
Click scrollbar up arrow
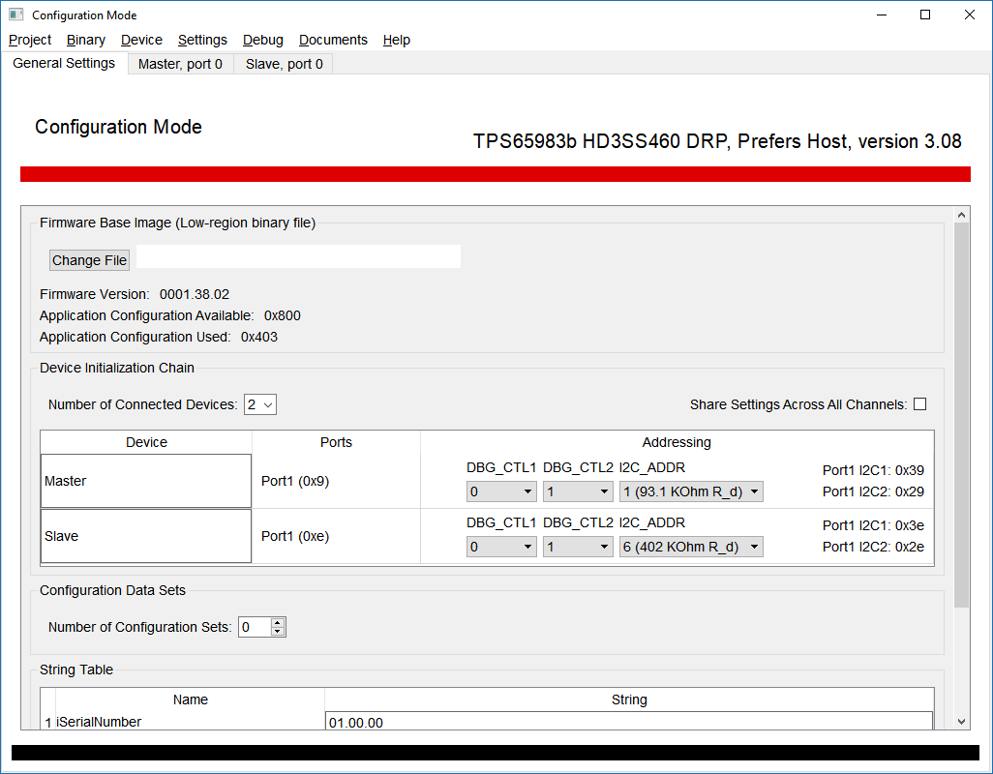point(961,215)
